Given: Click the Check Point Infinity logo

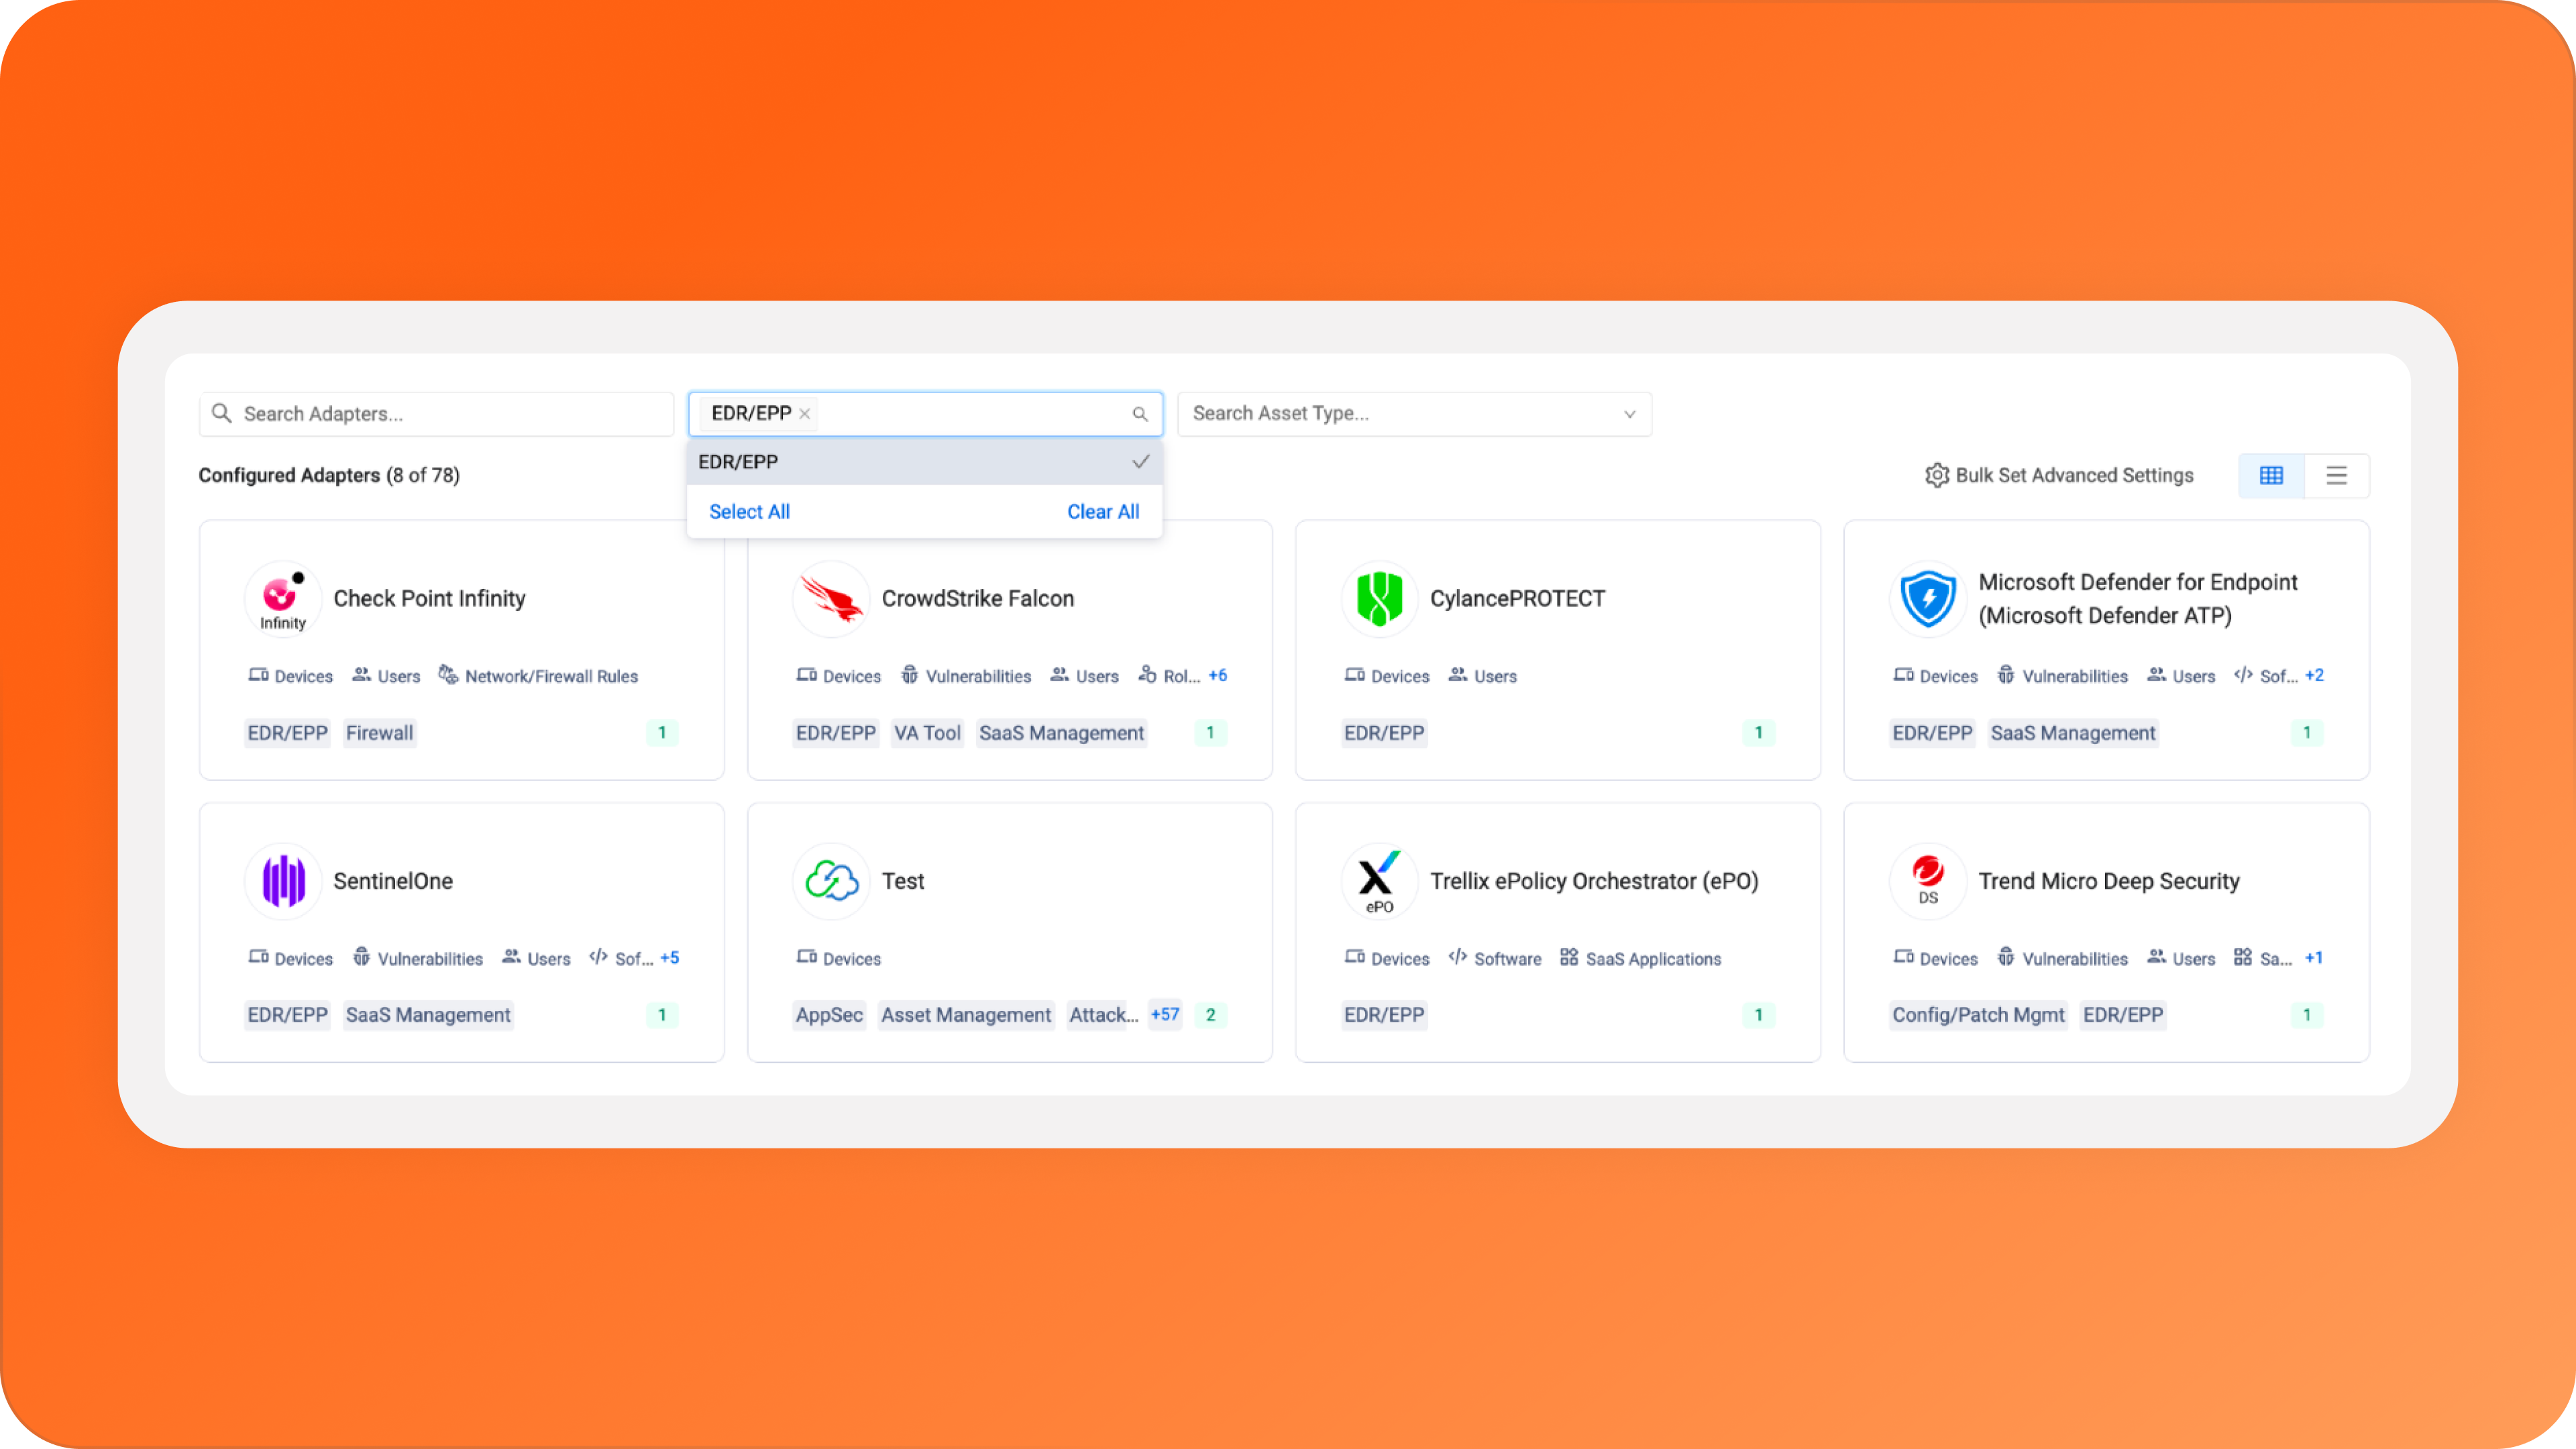Looking at the screenshot, I should (283, 599).
